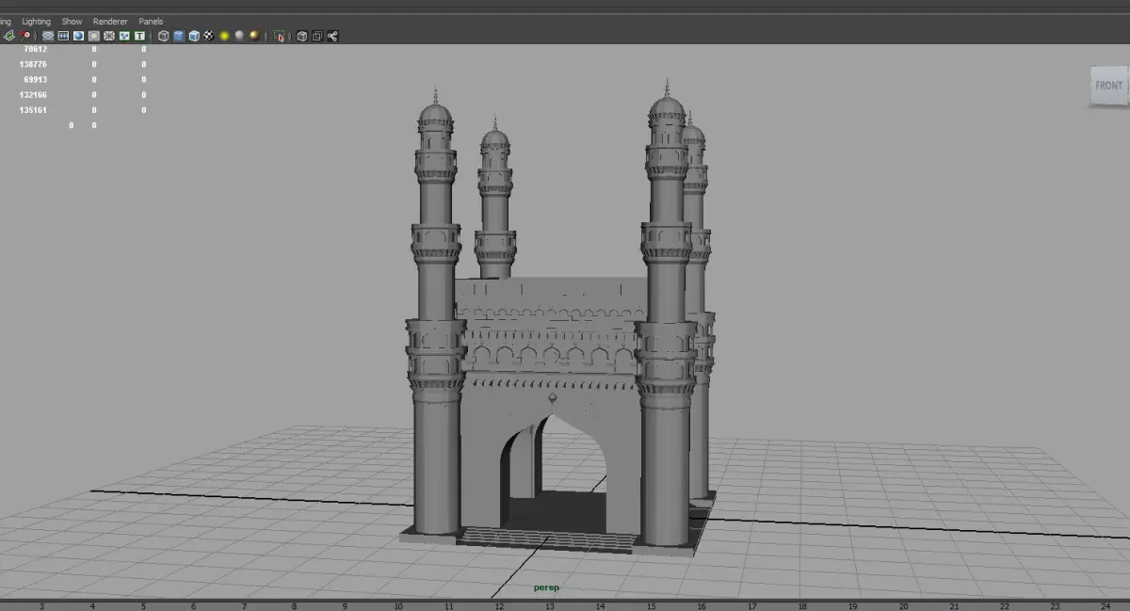1130x611 pixels.
Task: Click the Select Camera icon
Action: click(x=8, y=36)
